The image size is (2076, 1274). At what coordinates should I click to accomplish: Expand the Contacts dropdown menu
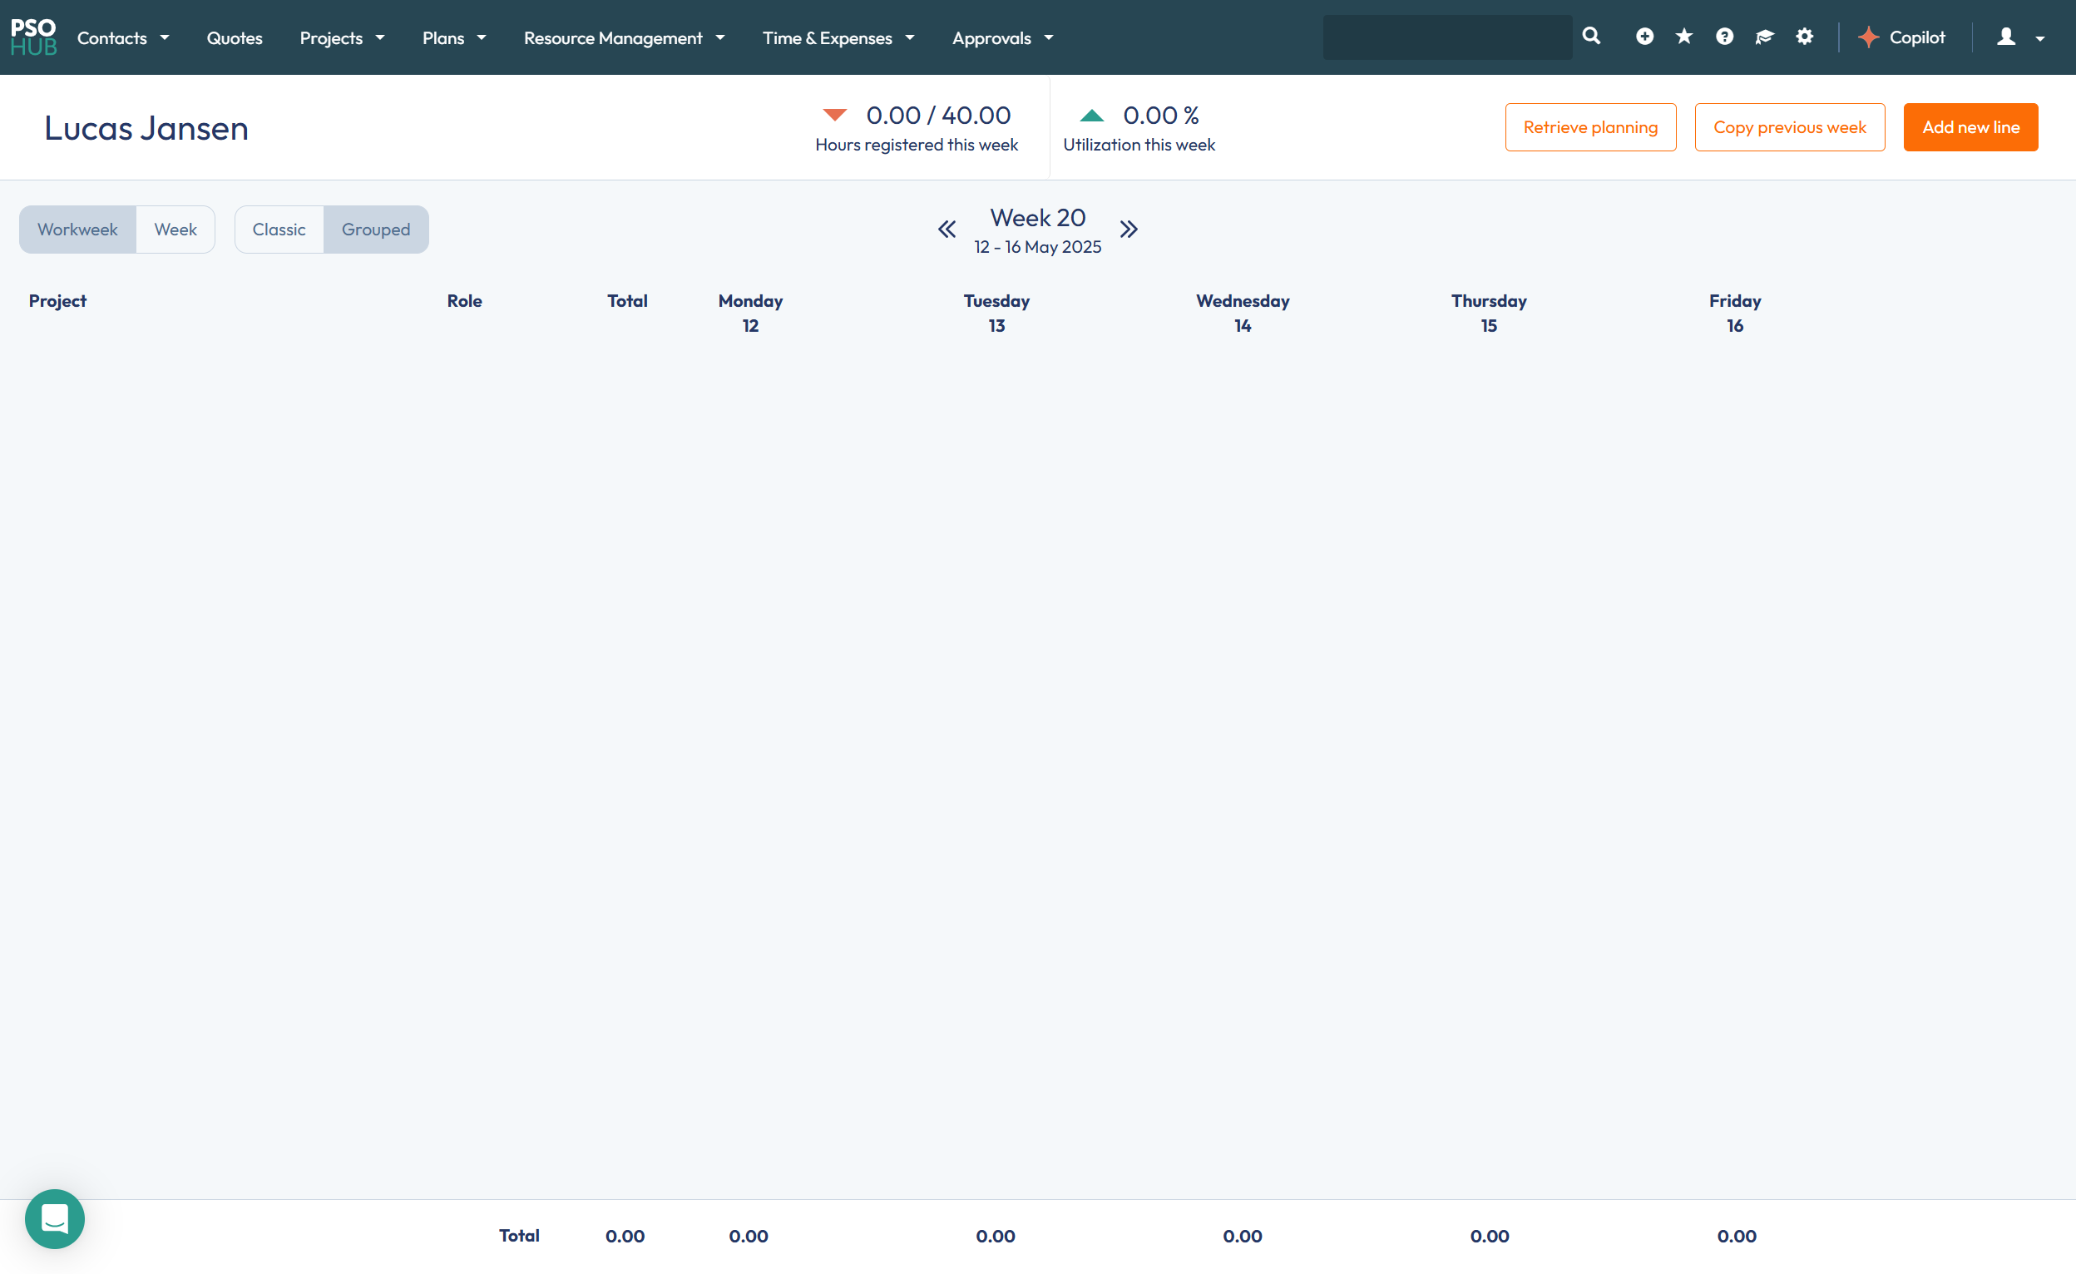123,38
